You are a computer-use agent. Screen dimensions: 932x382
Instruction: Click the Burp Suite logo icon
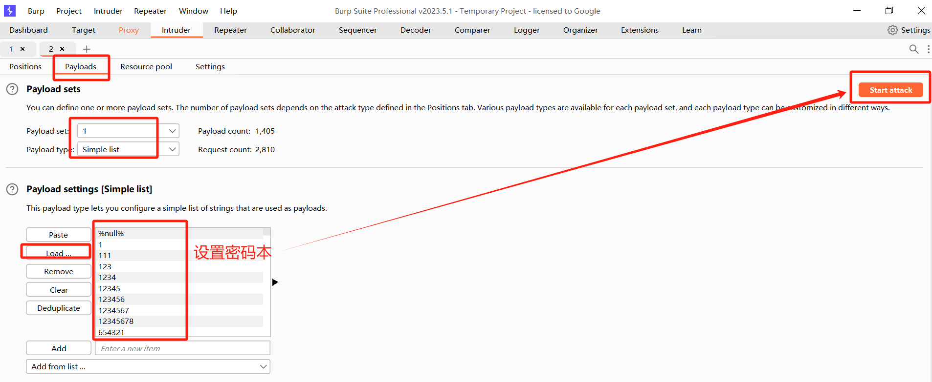(x=9, y=10)
